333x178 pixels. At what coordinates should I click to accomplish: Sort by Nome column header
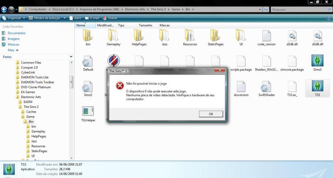85,25
